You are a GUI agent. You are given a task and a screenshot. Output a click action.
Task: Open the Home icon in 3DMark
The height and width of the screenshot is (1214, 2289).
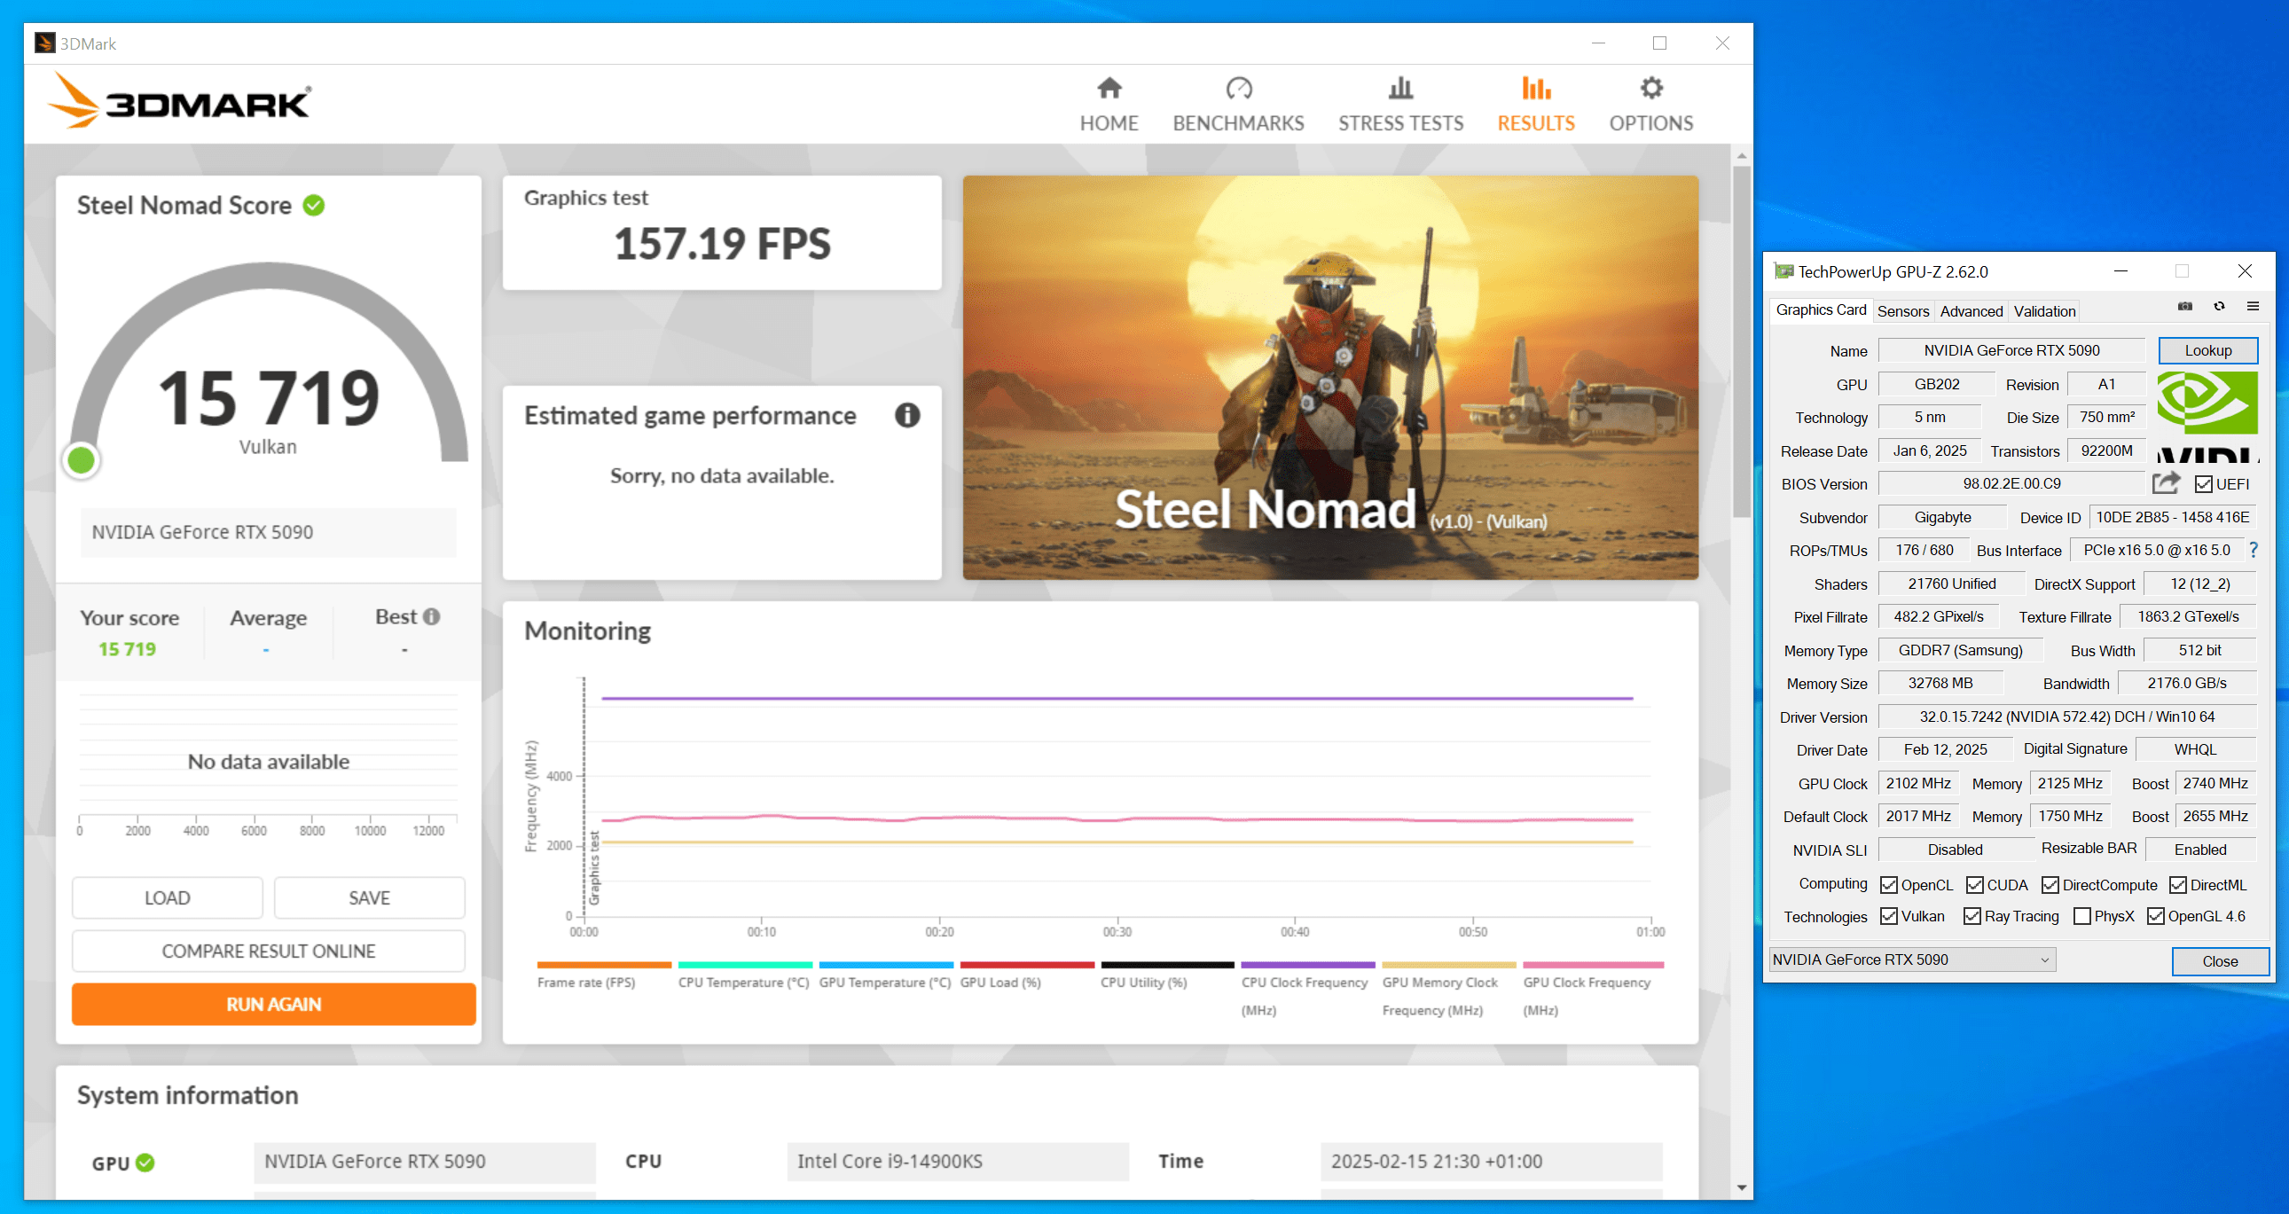1108,89
